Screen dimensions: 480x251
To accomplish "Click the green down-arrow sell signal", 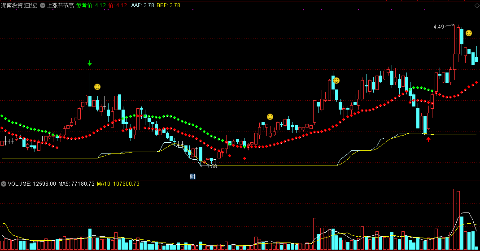I will 90,63.
